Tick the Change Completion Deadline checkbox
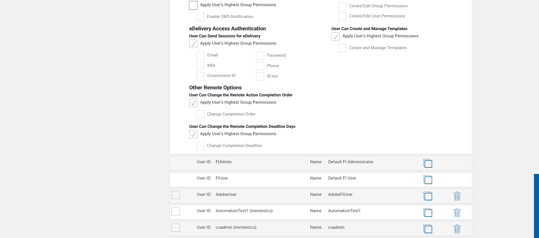This screenshot has height=238, width=539. pos(200,146)
